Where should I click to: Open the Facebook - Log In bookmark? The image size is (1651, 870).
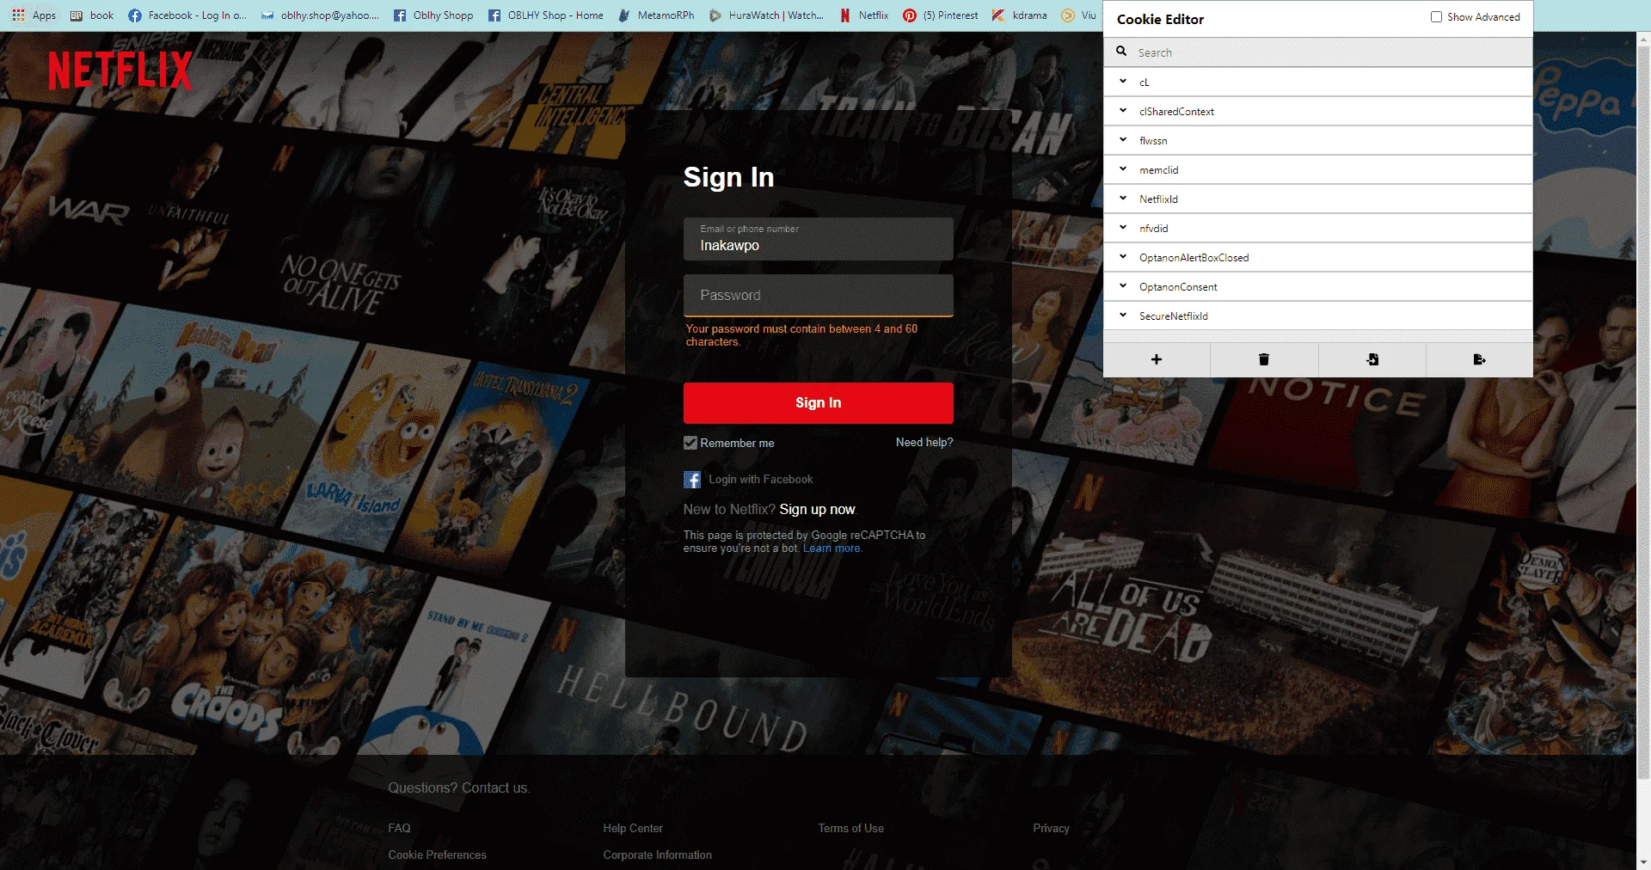click(x=187, y=15)
